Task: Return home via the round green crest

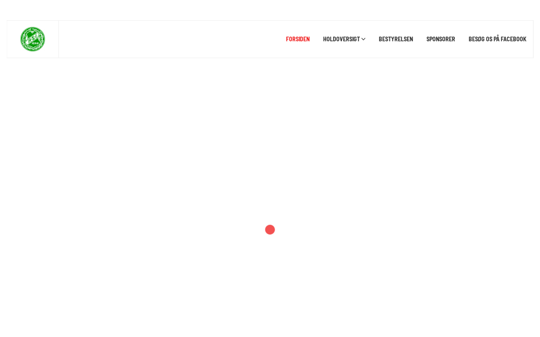Action: [32, 39]
